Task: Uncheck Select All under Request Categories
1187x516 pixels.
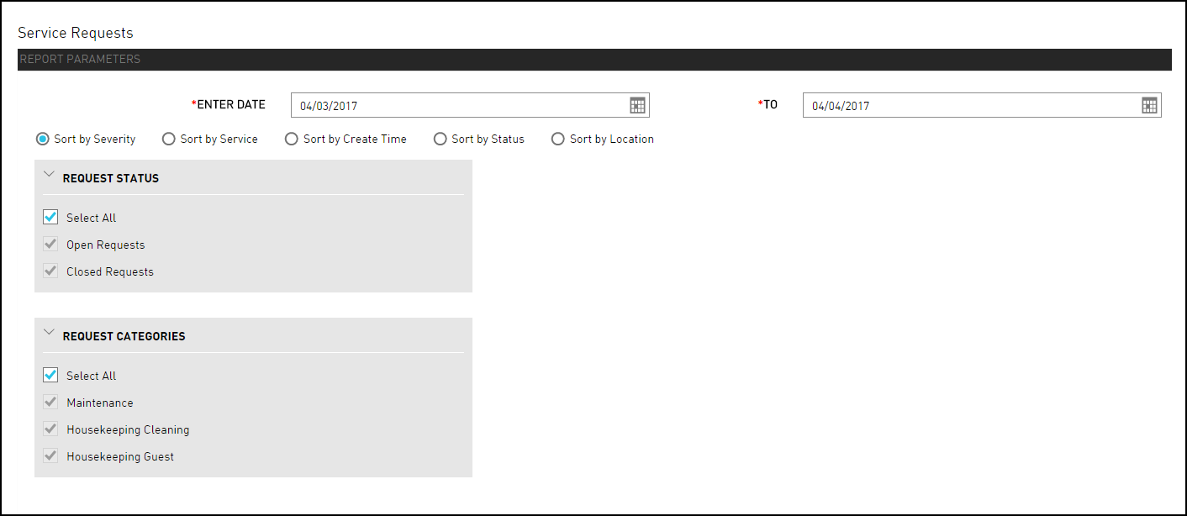Action: tap(50, 376)
